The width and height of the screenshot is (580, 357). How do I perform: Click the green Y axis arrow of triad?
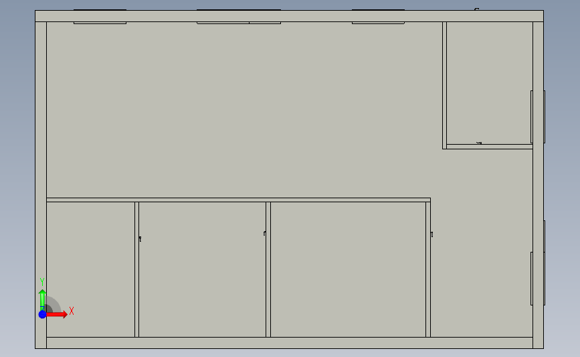click(43, 299)
